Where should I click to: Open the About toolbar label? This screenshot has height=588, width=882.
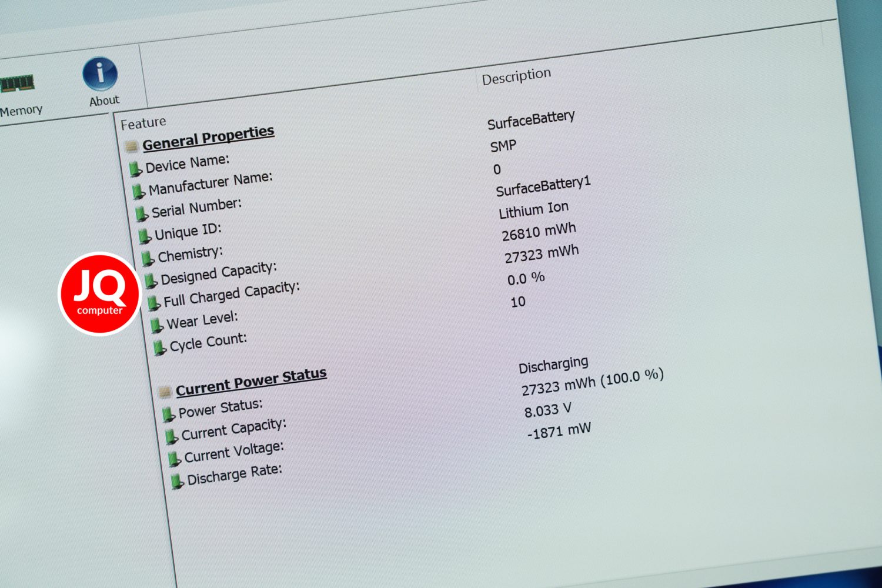click(x=104, y=101)
